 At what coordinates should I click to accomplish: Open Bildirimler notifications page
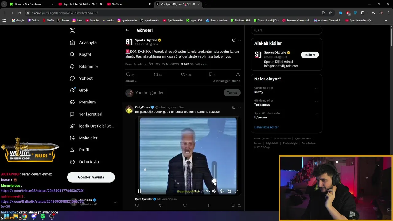pos(84,66)
